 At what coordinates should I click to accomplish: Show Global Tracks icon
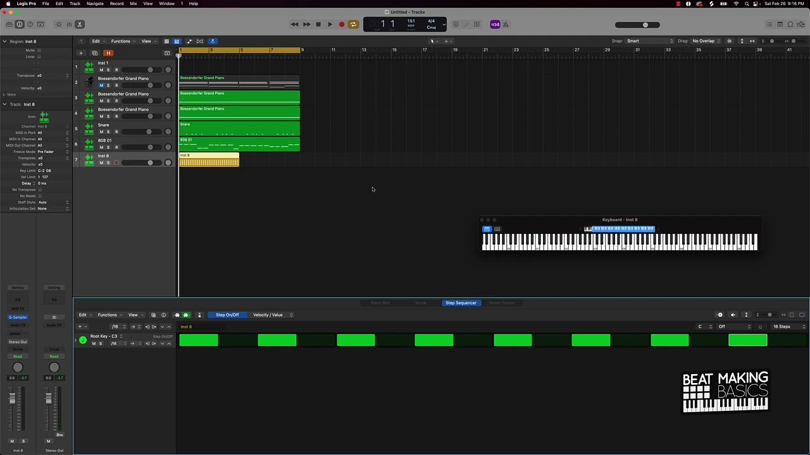pos(167,53)
